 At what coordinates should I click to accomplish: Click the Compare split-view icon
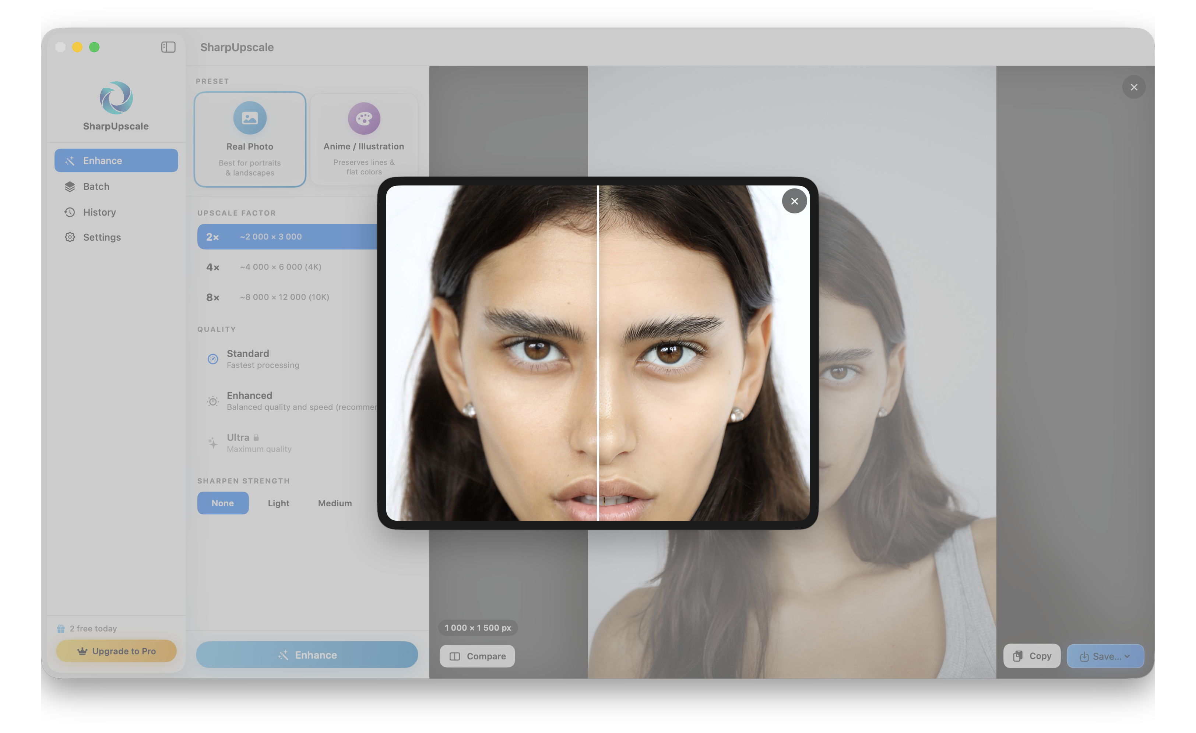455,656
